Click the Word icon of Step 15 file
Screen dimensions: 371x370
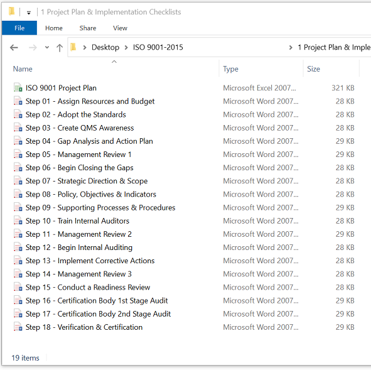tap(18, 286)
